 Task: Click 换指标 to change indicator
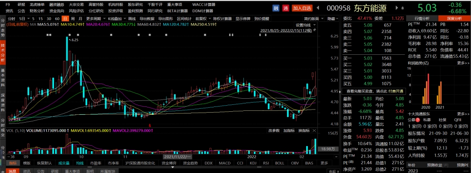[304, 131]
